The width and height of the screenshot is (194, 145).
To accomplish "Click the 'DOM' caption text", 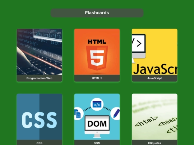I will tap(97, 143).
